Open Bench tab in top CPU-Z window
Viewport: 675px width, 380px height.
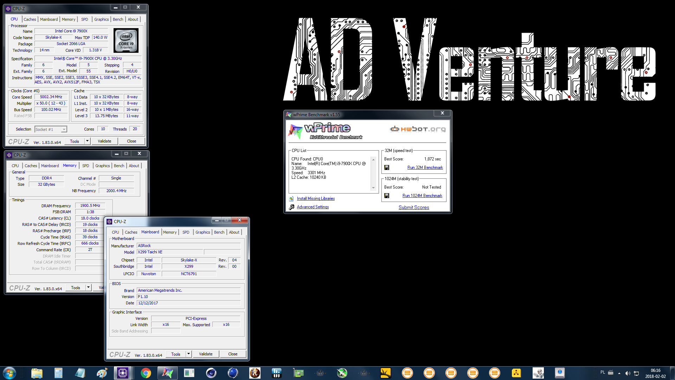point(118,19)
